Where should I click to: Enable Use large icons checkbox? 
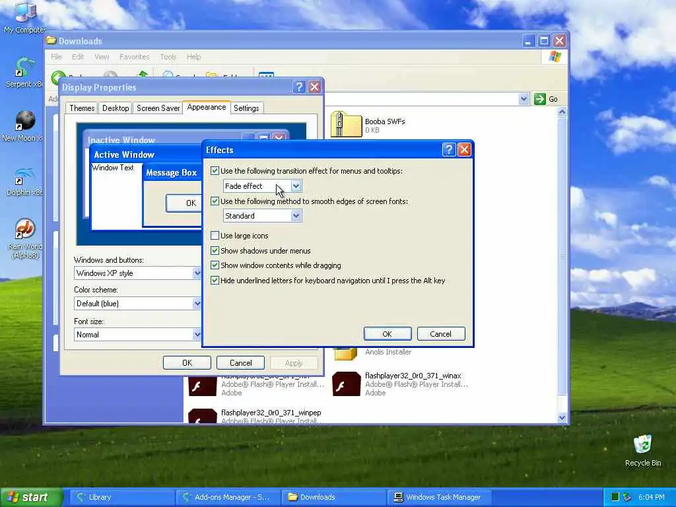[x=215, y=236]
